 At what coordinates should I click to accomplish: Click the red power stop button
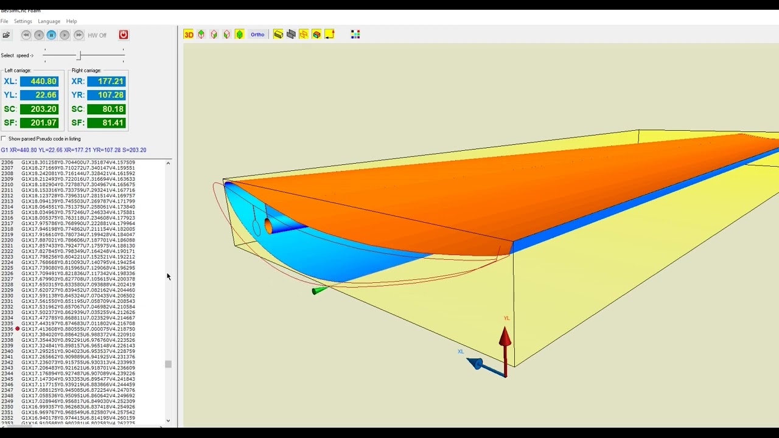(x=124, y=35)
